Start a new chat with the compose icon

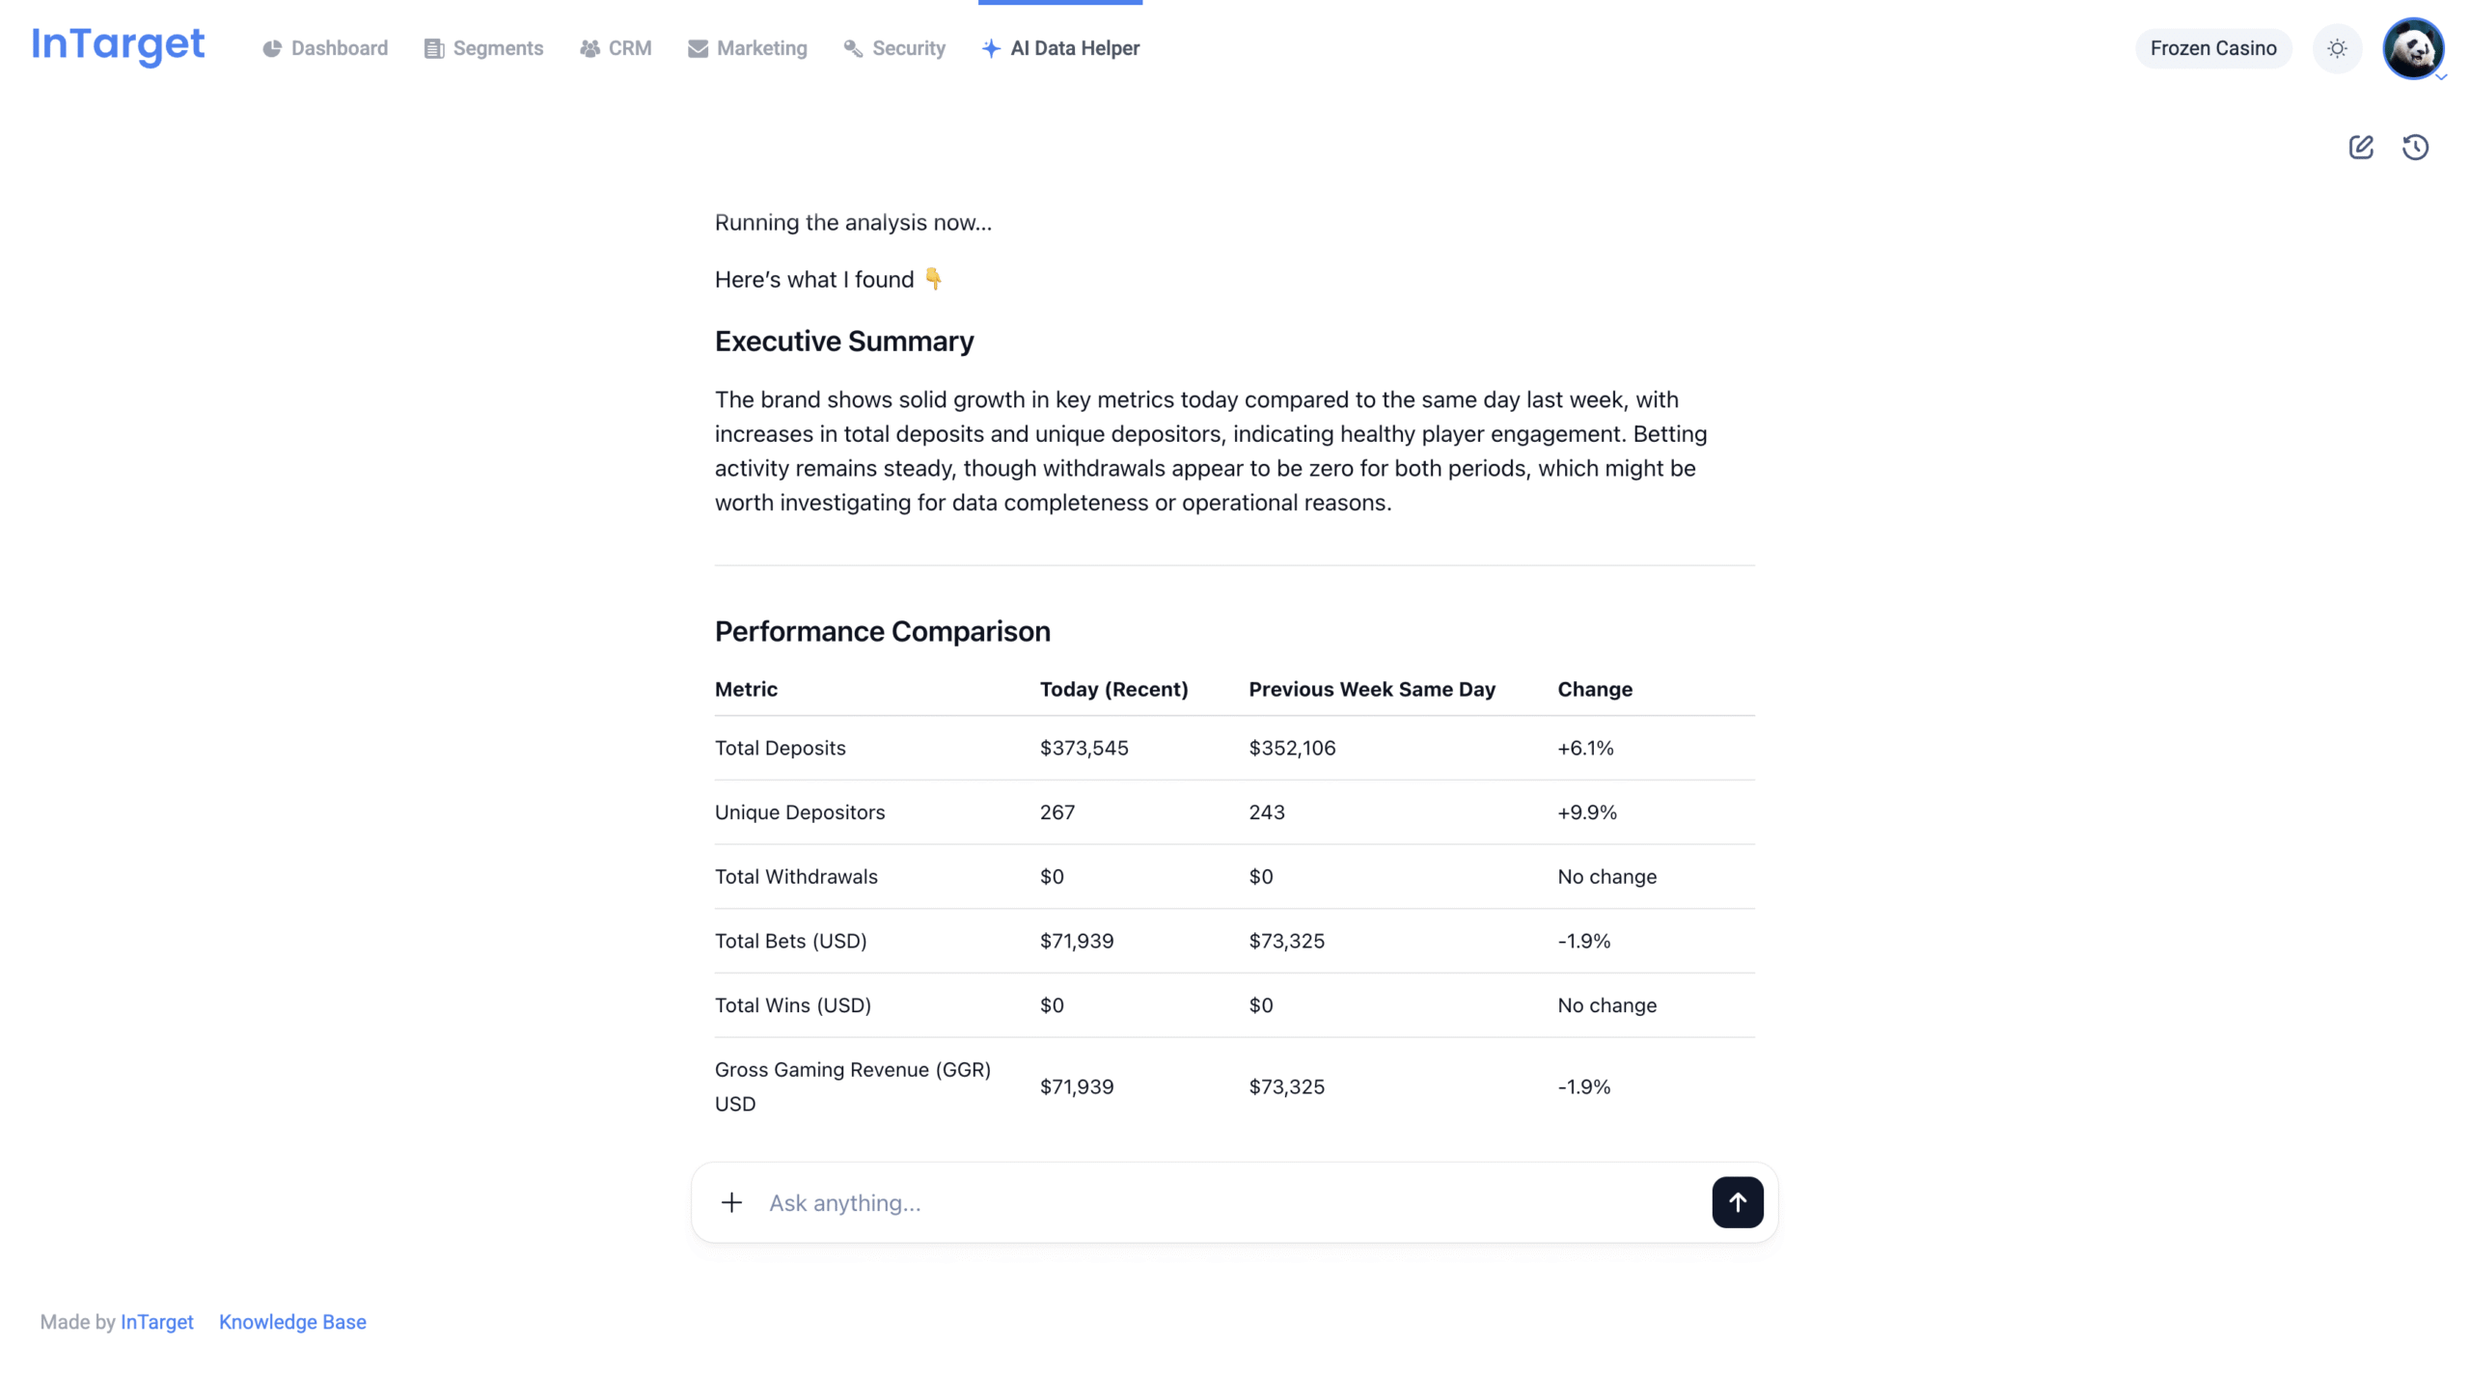pyautogui.click(x=2360, y=147)
